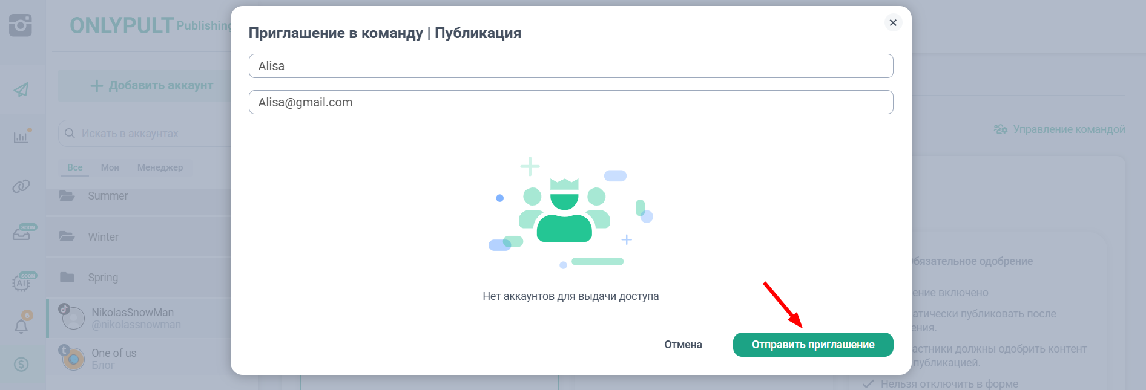Click the AI chip icon in sidebar
This screenshot has height=390, width=1146.
pyautogui.click(x=22, y=282)
